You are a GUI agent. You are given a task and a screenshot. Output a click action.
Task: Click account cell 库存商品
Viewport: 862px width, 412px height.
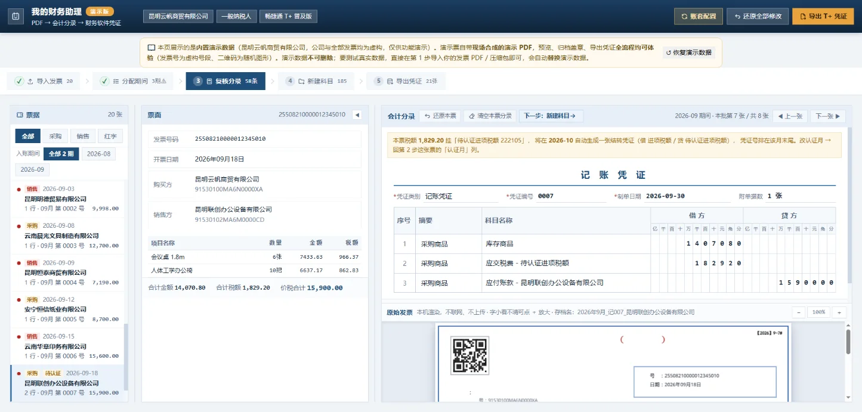(566, 244)
